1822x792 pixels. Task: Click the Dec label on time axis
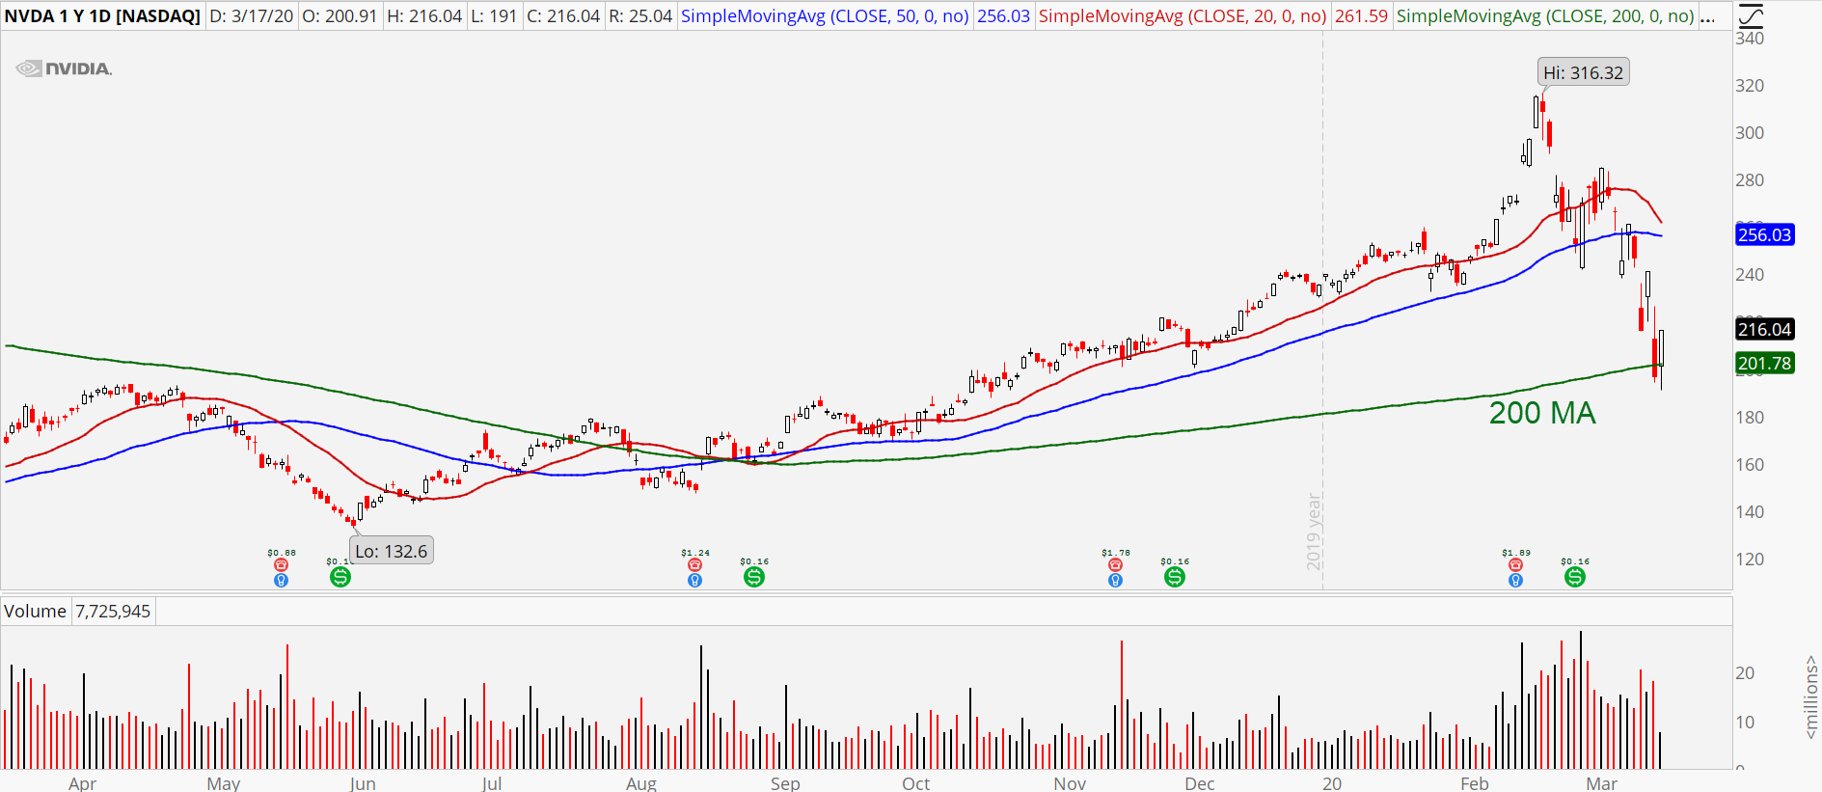(x=1200, y=783)
